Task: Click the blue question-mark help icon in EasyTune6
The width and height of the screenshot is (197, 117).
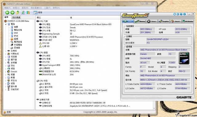Action: (x=181, y=14)
